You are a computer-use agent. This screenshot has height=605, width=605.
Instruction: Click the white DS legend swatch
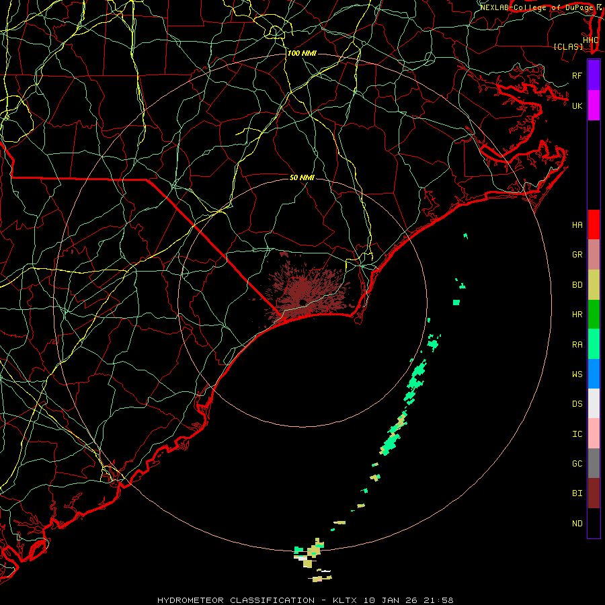coord(594,403)
